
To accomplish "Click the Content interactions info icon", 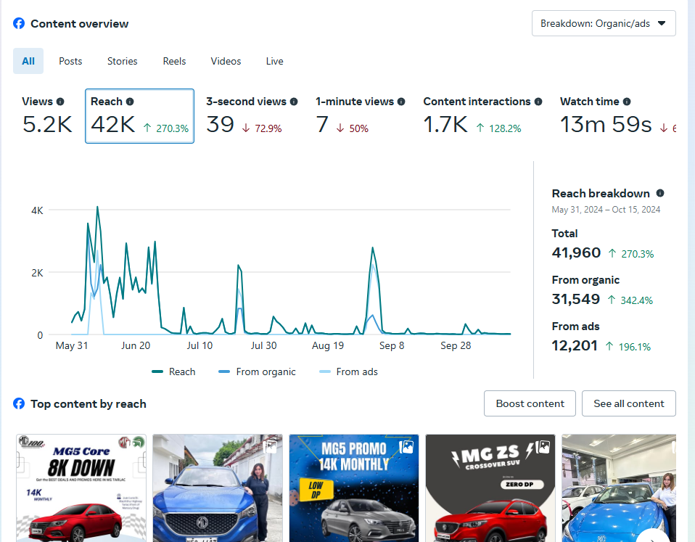I will click(538, 102).
